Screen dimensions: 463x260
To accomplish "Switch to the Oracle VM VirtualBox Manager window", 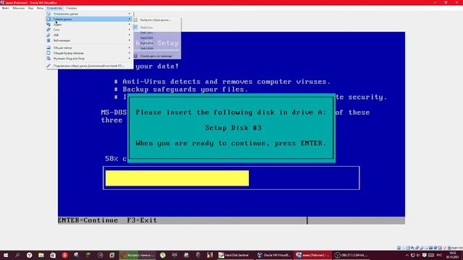I will coord(273,255).
